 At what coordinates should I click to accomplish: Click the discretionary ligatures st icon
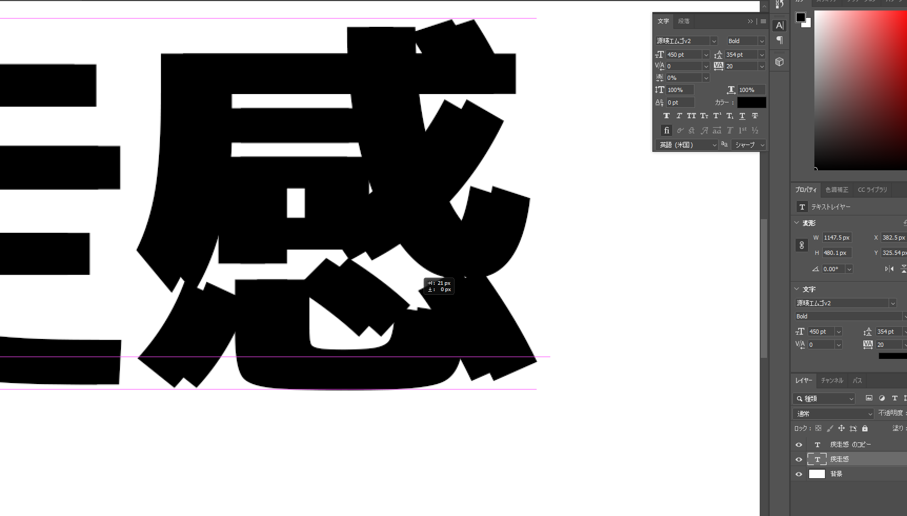click(692, 130)
